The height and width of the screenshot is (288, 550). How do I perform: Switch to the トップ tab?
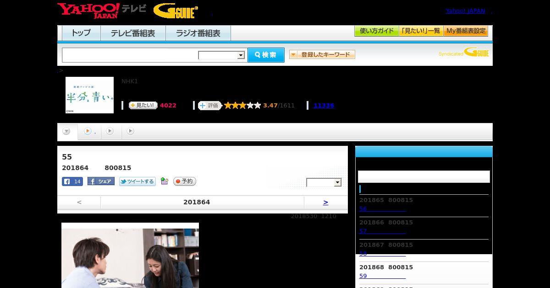pyautogui.click(x=81, y=33)
